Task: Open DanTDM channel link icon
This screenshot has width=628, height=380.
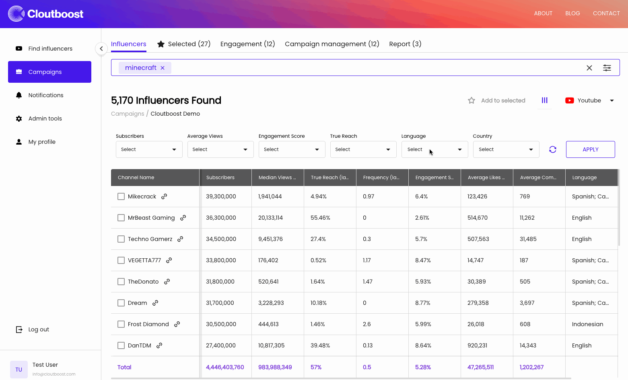Action: click(159, 345)
